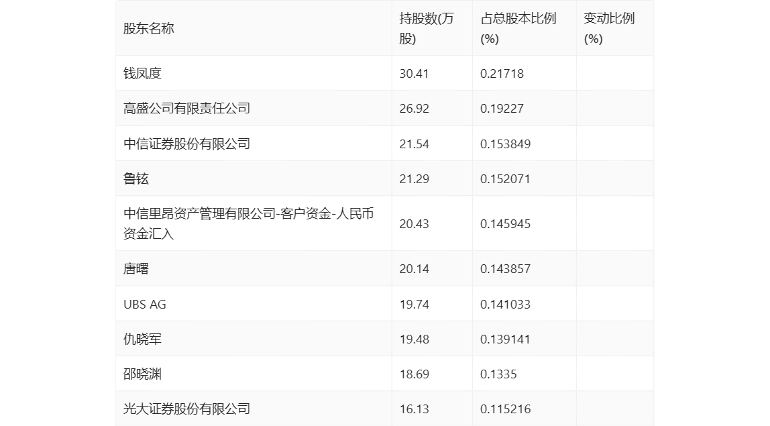Select the value 20.43
The height and width of the screenshot is (426, 770).
coord(414,224)
